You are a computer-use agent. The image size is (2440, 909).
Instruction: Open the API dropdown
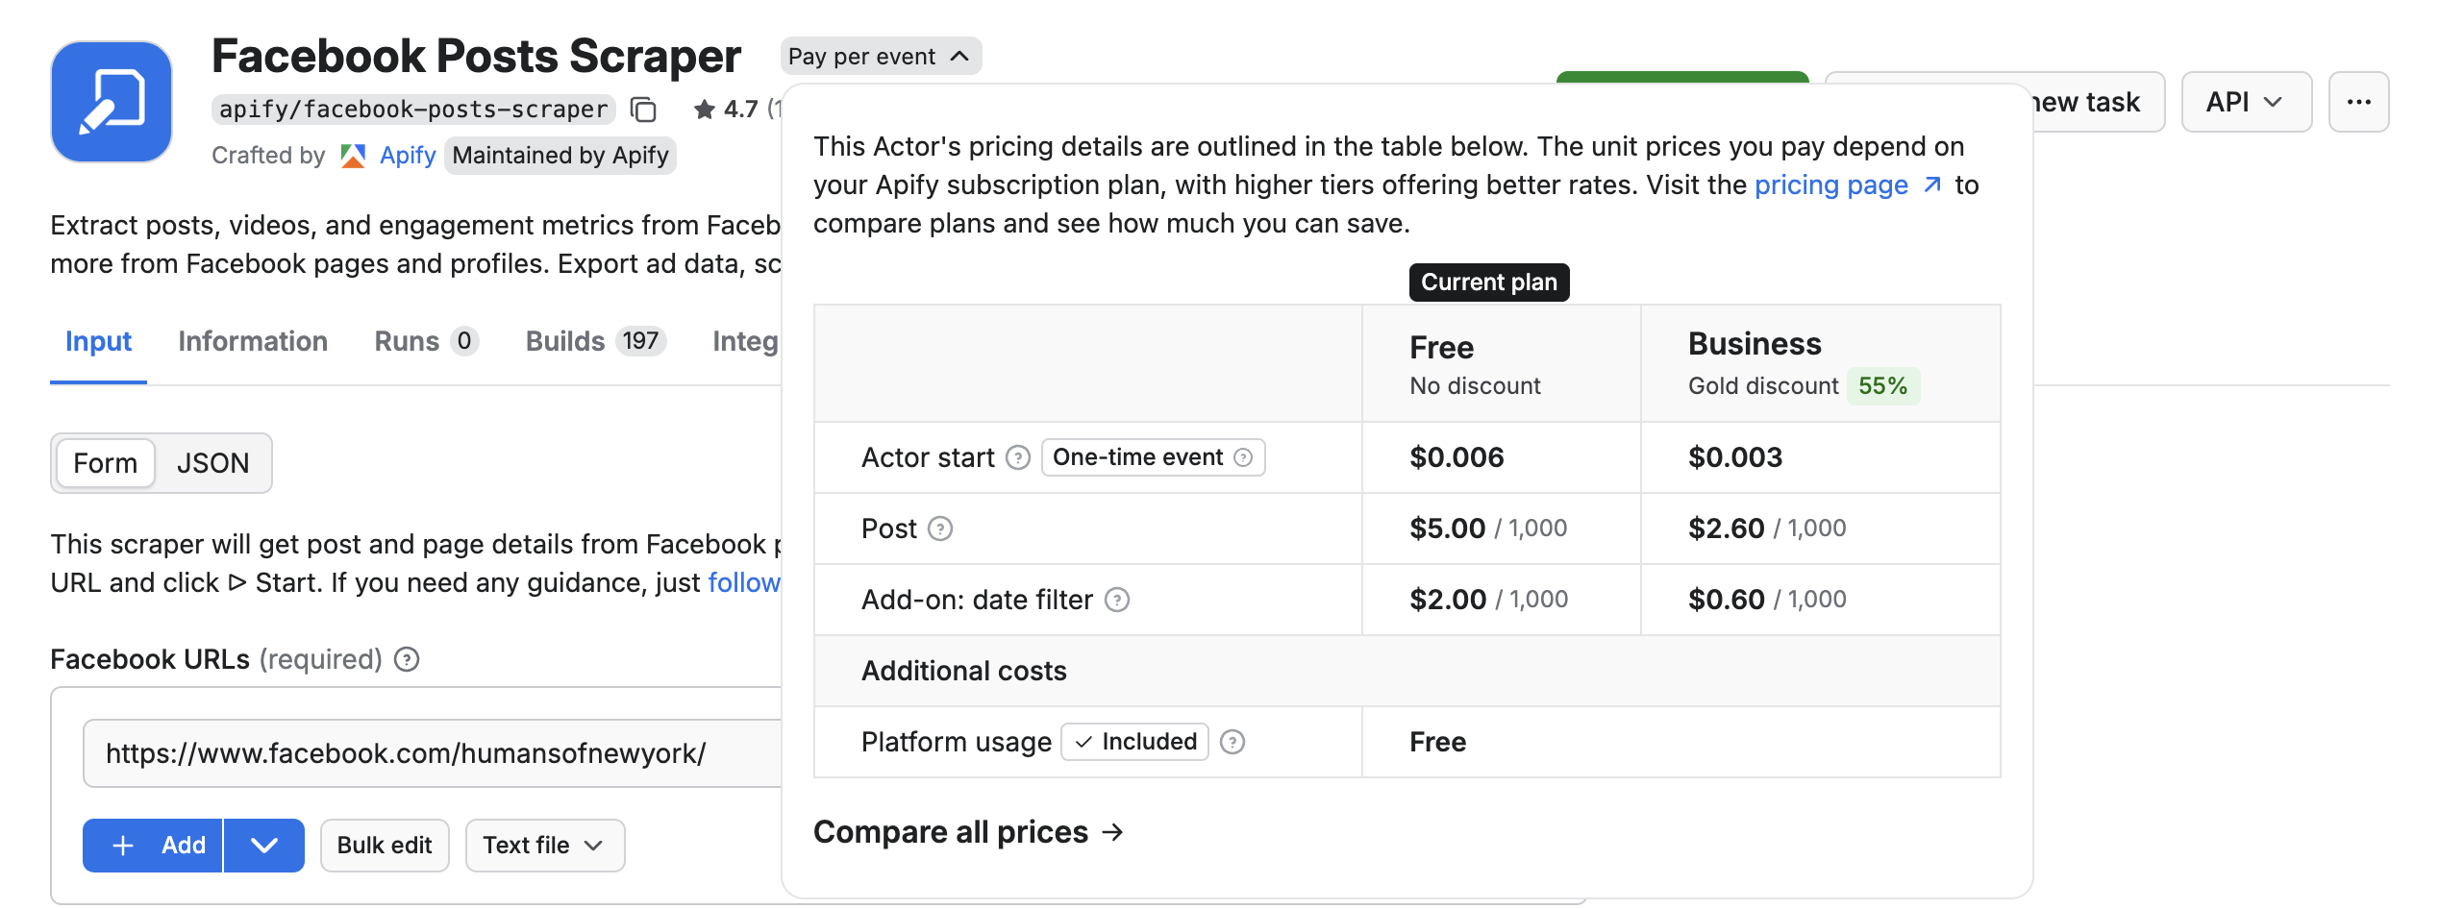tap(2246, 101)
